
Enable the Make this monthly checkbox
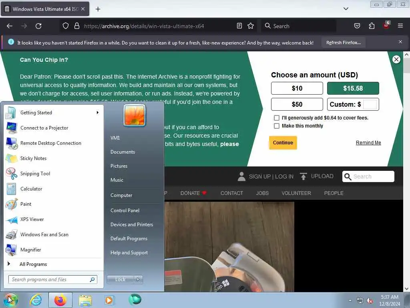(x=276, y=126)
